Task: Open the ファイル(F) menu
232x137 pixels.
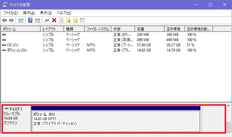Action: (10, 13)
